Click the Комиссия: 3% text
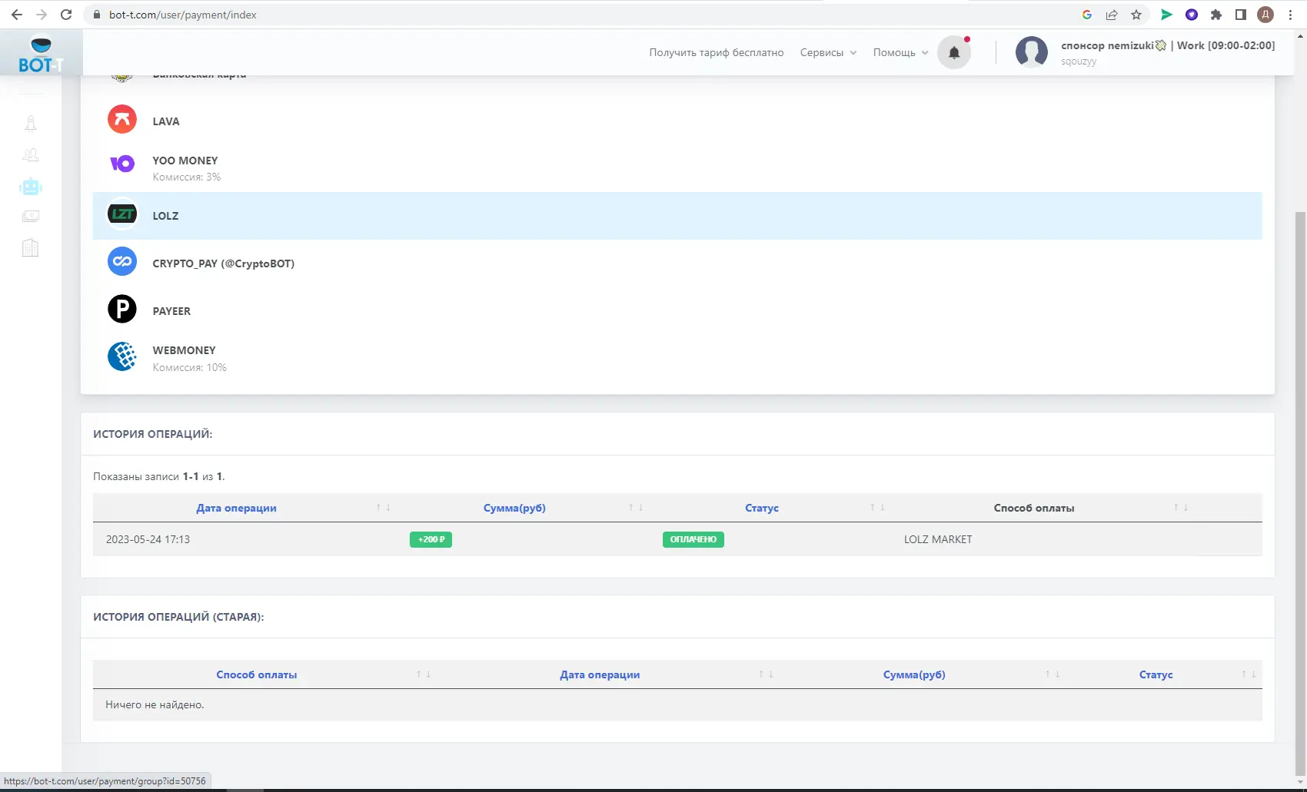The height and width of the screenshot is (792, 1307). [187, 177]
